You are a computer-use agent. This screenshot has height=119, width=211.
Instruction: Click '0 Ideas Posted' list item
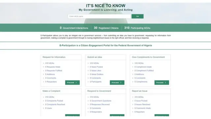(96, 67)
